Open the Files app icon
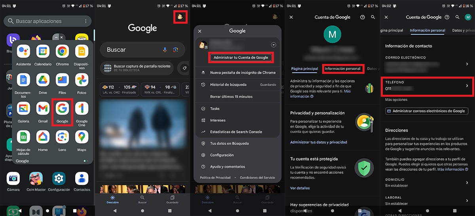Viewport: 475px width, 216px height. 62,80
